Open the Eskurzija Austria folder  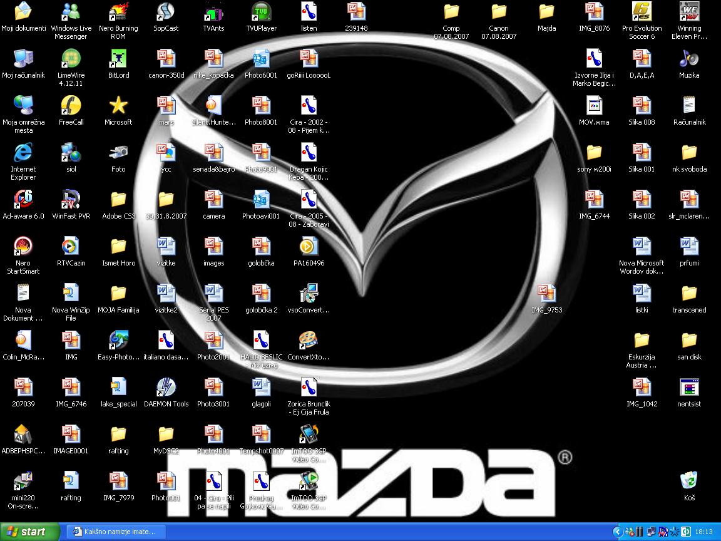point(642,341)
